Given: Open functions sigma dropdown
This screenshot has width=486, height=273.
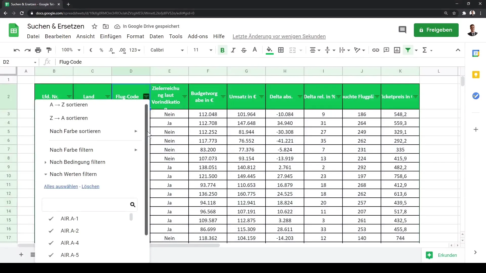Looking at the screenshot, I should [x=427, y=50].
